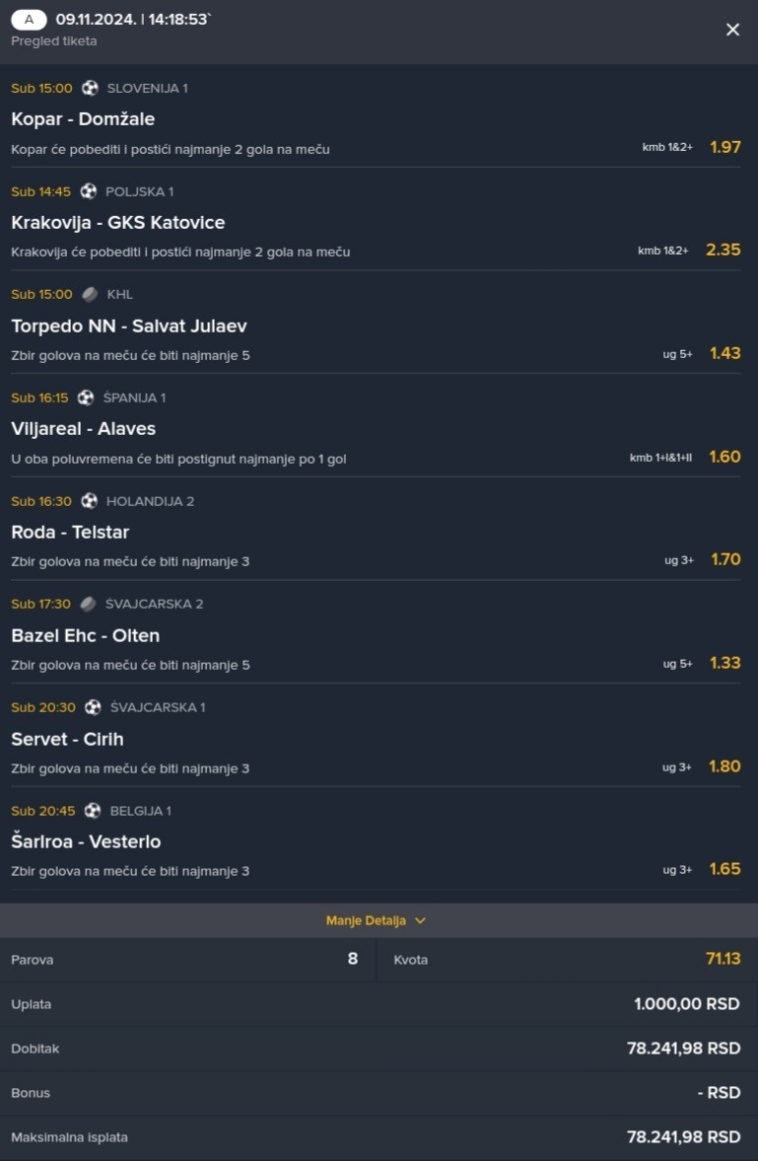Click soccer ball icon beside ŠPANIJA 1
The image size is (758, 1161).
86,398
